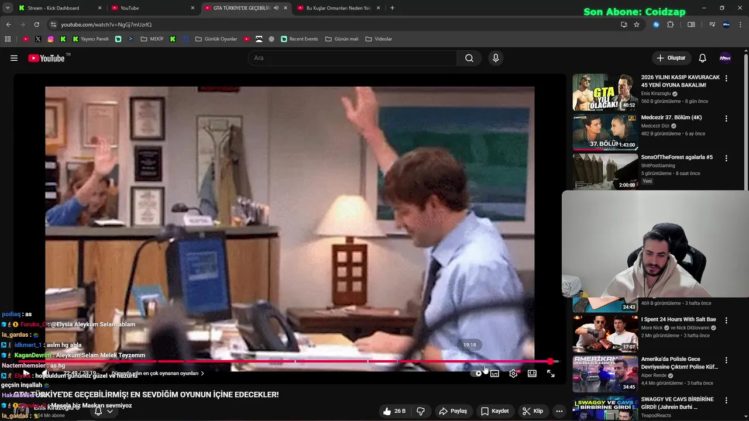This screenshot has height=421, width=749.
Task: Go to YouTube home via logo
Action: point(46,58)
